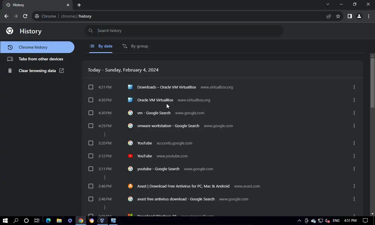Check the avast free antivirus download entry
Screen dimensions: 375x225
point(91,199)
